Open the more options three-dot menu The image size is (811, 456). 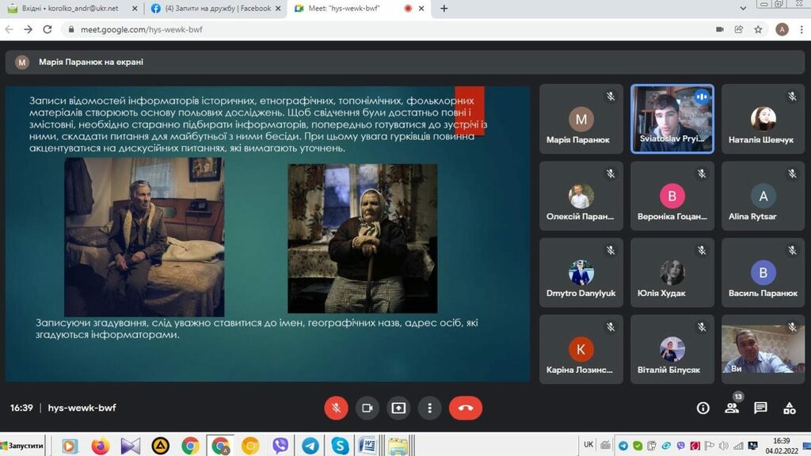tap(429, 408)
